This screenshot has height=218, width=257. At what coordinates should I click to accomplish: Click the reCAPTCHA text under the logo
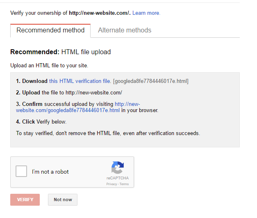click(118, 178)
